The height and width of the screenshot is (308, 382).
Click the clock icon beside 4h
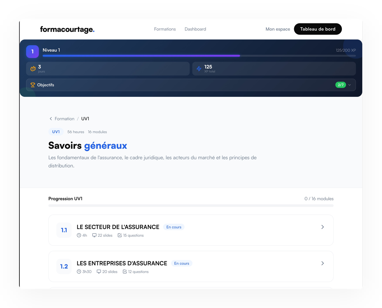pos(79,235)
